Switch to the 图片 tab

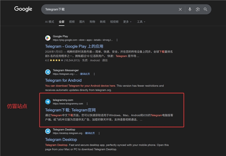coord(82,22)
